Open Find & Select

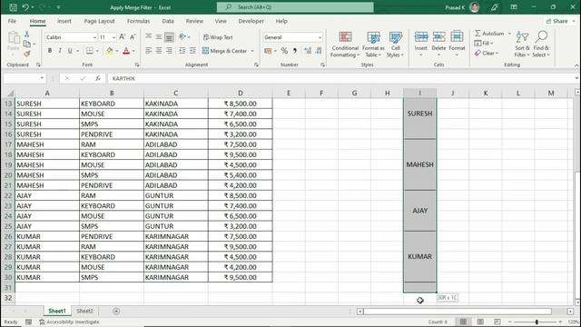click(x=541, y=45)
